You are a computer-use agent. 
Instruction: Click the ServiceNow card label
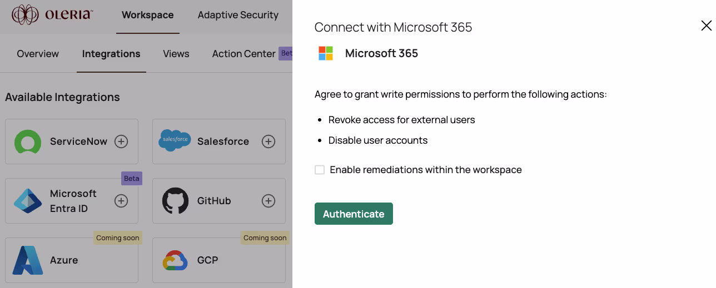[78, 142]
